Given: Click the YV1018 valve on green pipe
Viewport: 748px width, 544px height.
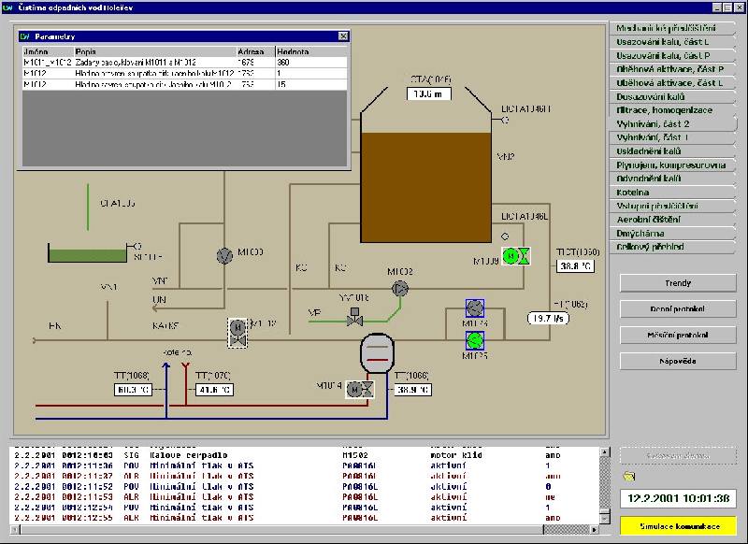Looking at the screenshot, I should click(355, 320).
